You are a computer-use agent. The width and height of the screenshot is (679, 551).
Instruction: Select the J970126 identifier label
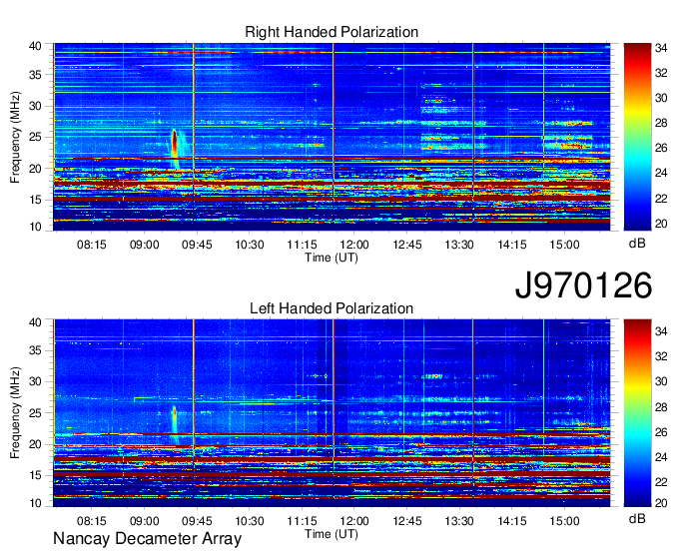583,284
